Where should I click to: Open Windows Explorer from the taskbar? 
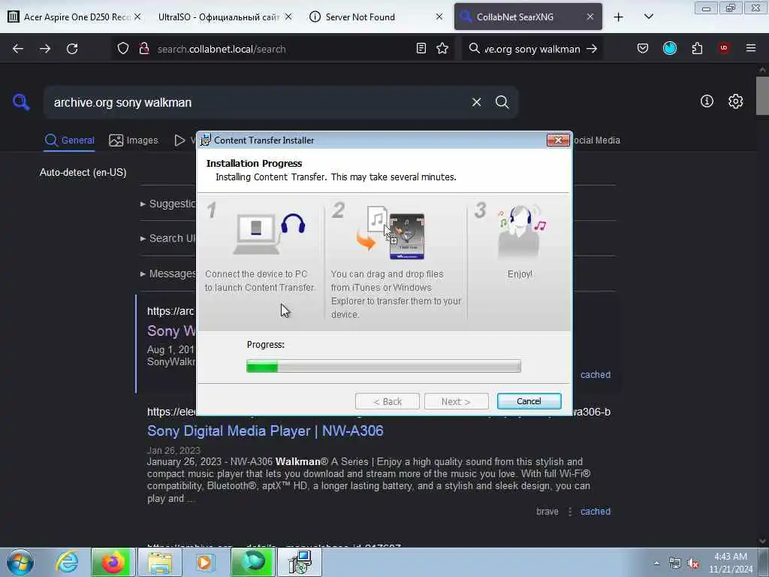(160, 562)
